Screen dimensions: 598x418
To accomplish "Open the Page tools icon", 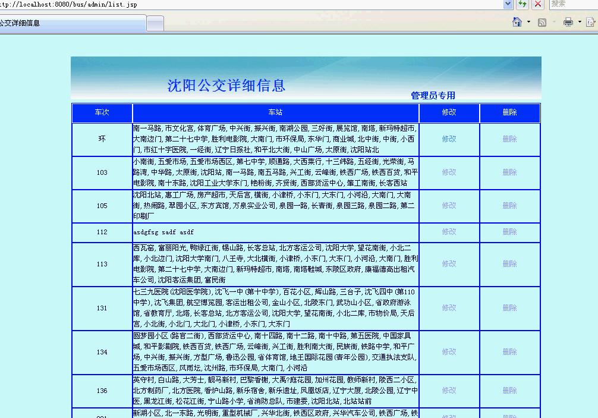I will (591, 22).
